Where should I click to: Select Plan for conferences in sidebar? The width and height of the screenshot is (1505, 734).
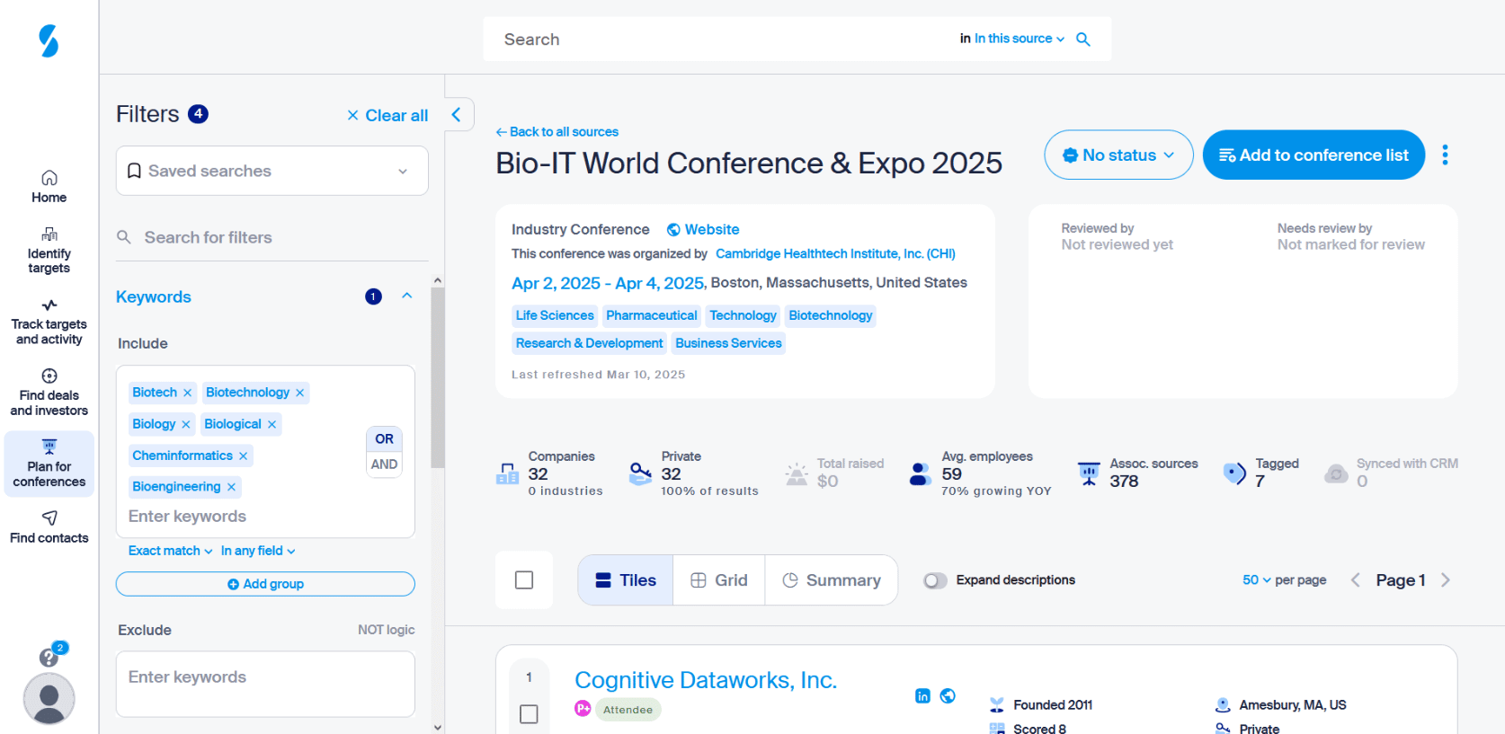coord(49,464)
